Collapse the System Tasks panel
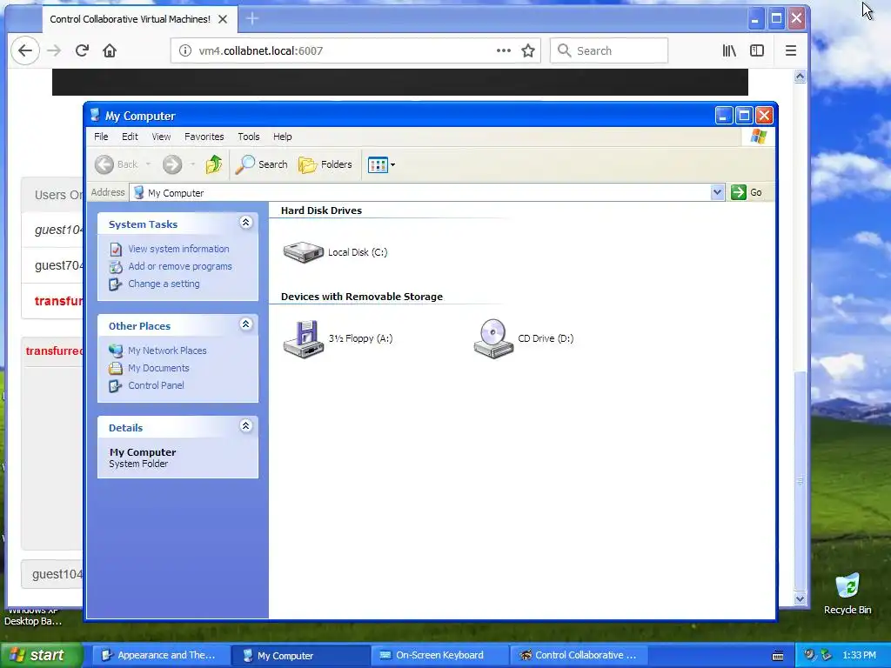The width and height of the screenshot is (891, 668). click(245, 222)
